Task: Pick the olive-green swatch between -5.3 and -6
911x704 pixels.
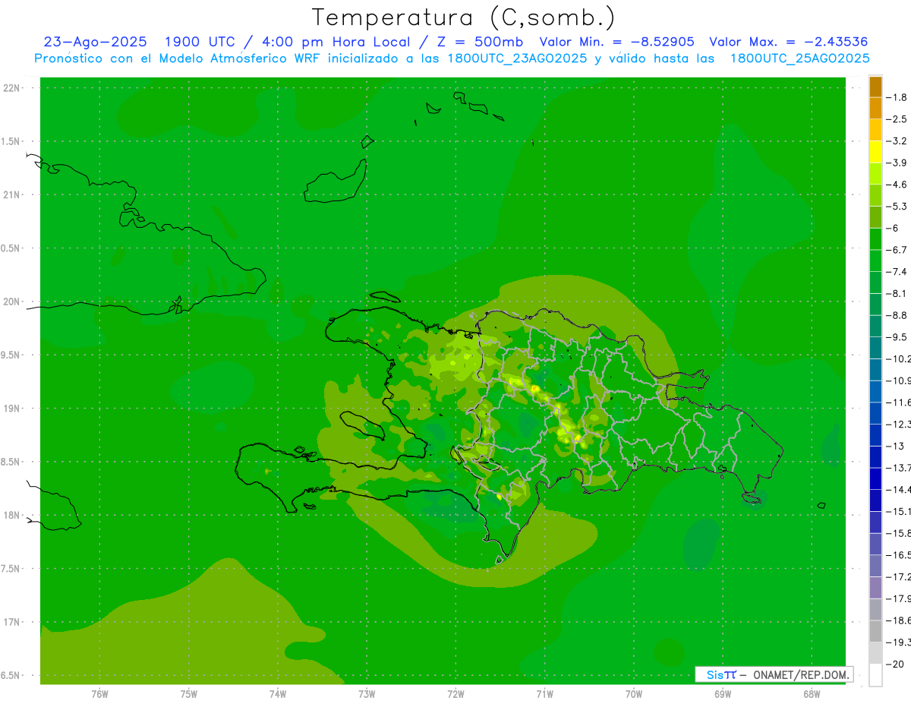Action: (x=875, y=217)
